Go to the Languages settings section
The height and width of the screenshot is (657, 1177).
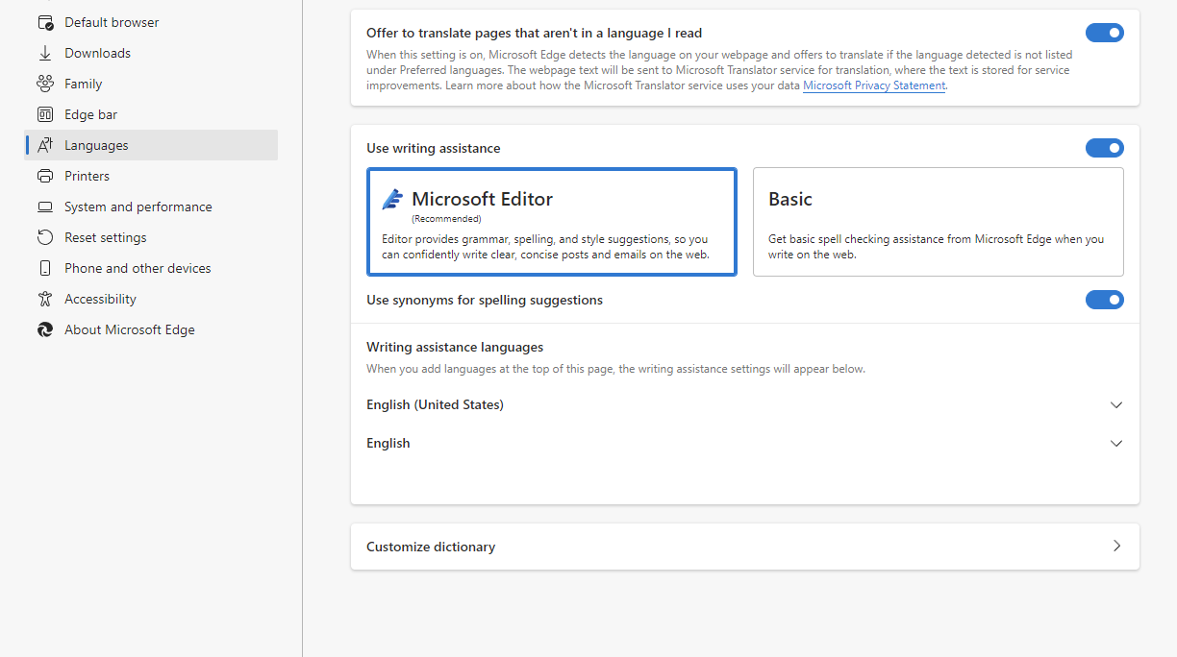(x=96, y=145)
